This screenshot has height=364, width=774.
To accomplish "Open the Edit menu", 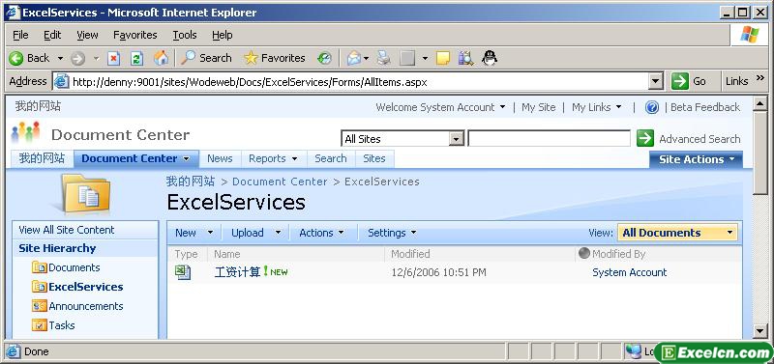I will click(x=52, y=35).
